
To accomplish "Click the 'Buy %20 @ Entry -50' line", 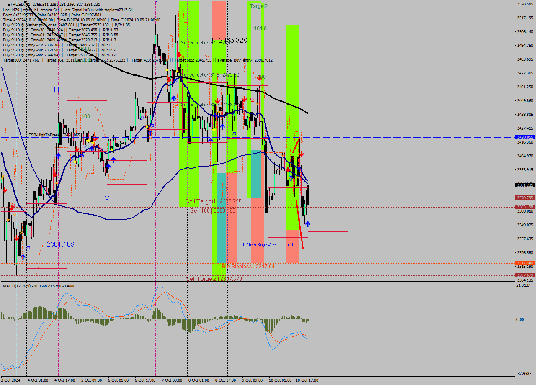I will coord(59,50).
